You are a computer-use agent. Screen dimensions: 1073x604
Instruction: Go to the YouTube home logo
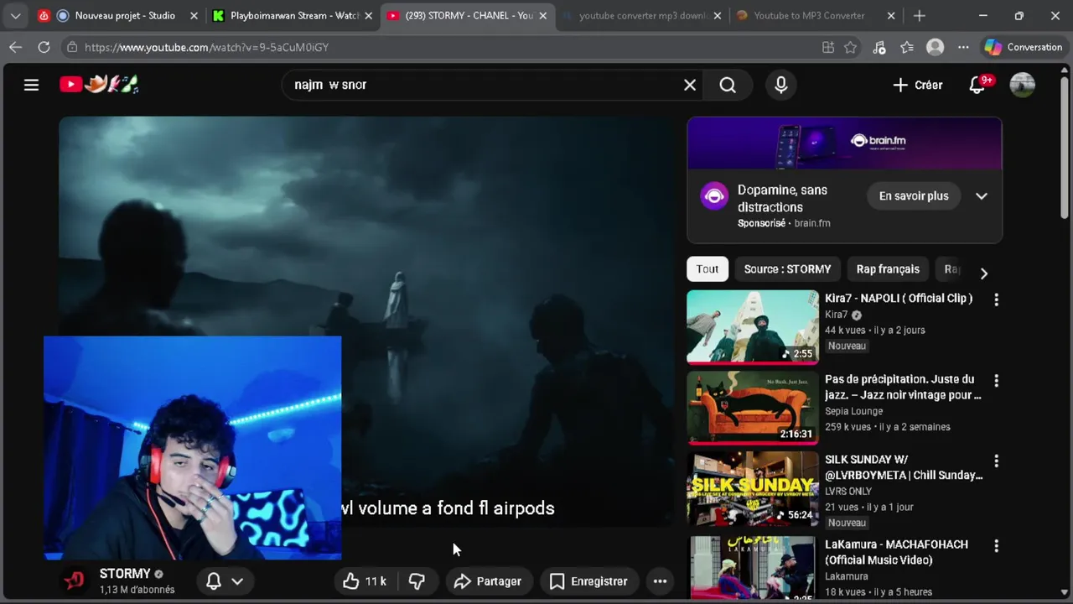[x=99, y=84]
